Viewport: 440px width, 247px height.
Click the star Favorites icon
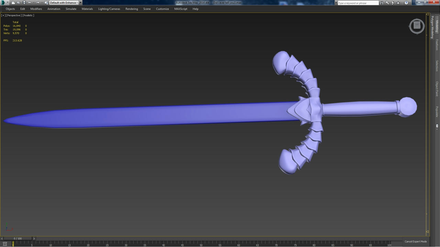click(x=398, y=3)
